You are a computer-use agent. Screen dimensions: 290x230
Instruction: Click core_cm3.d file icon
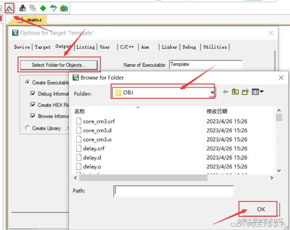pos(79,130)
